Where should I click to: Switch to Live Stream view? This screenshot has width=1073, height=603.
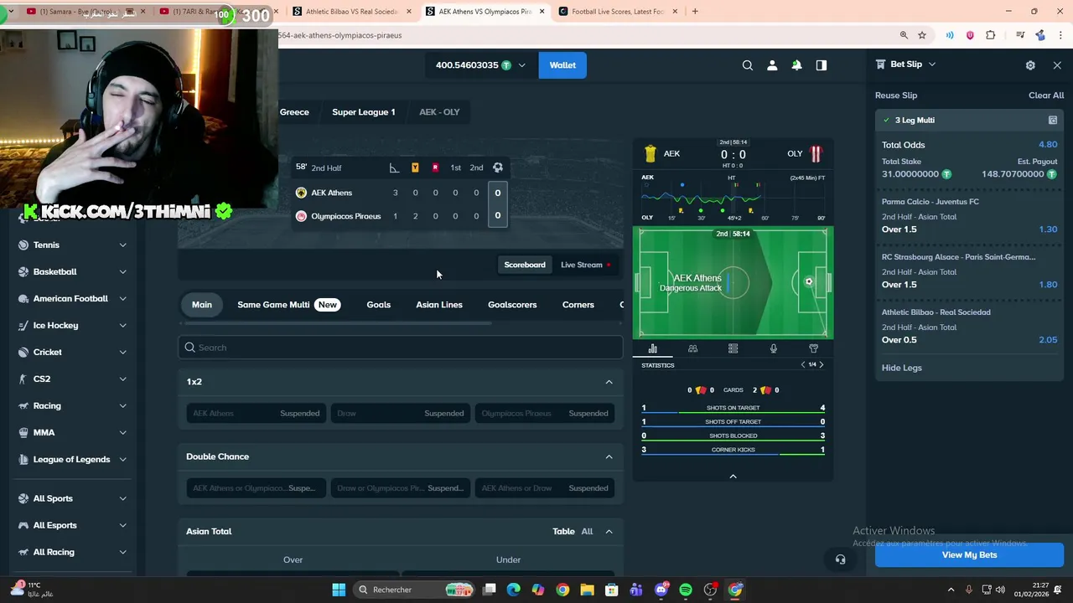click(585, 265)
